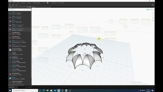Click the zoom in plus icon
Image resolution: width=163 pixels, height=92 pixels.
pyautogui.click(x=153, y=14)
